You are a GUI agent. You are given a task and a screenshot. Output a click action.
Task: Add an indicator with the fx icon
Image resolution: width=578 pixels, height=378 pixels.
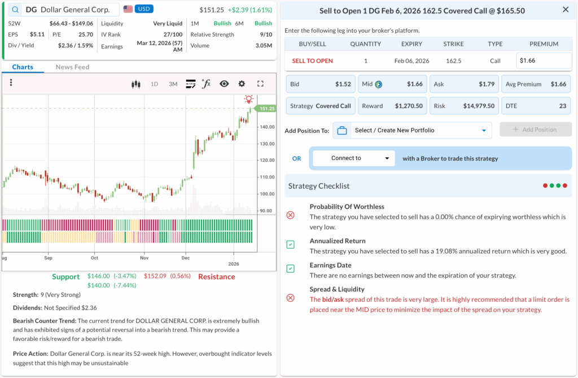click(x=207, y=84)
